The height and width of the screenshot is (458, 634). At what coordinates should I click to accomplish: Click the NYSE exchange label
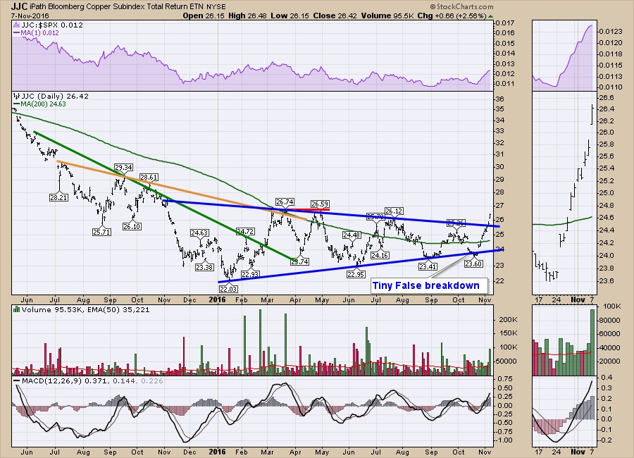click(216, 7)
